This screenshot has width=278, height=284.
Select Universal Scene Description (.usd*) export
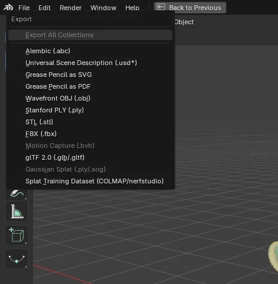[x=90, y=63]
